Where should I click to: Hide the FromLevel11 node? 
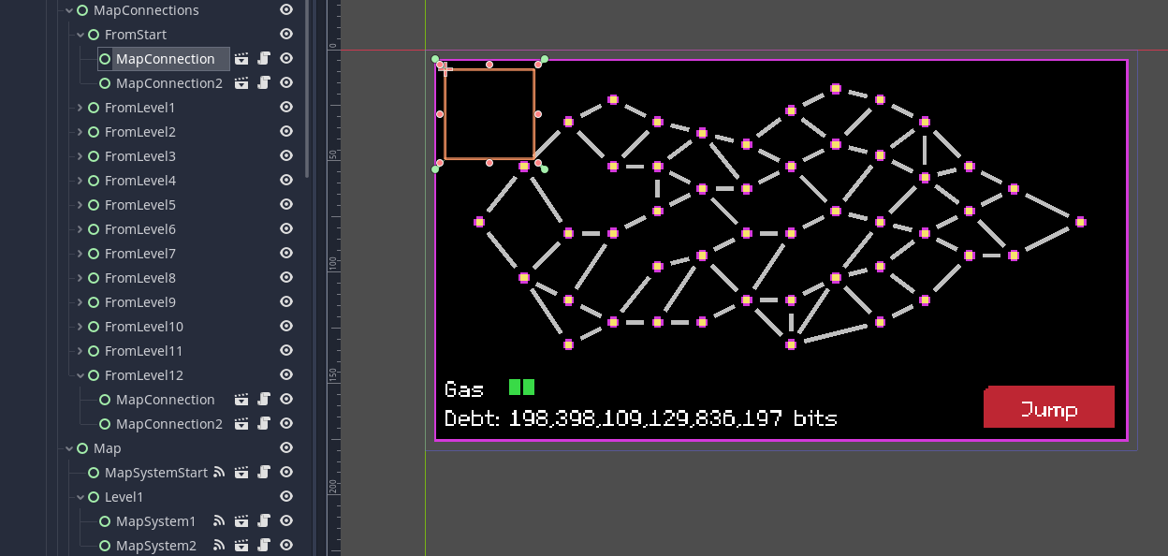pyautogui.click(x=286, y=351)
